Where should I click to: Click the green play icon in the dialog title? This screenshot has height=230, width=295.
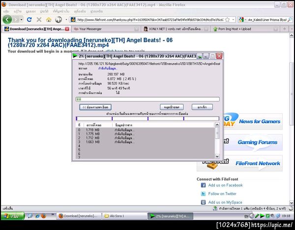(x=75, y=56)
